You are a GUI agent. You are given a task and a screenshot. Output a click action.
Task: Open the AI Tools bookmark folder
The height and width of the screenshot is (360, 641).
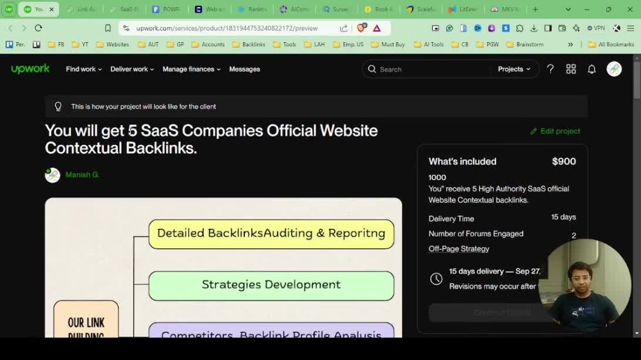[429, 44]
